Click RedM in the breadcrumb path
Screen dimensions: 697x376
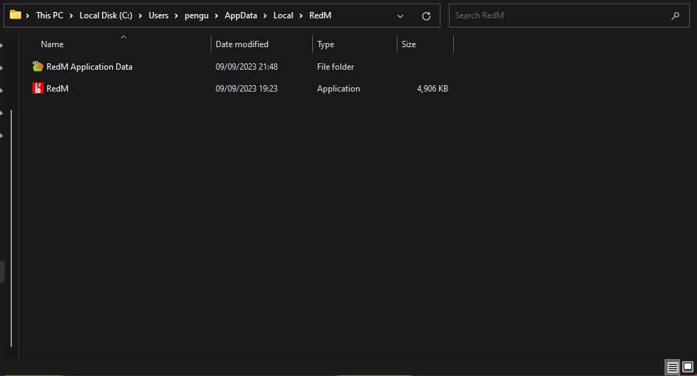click(320, 15)
